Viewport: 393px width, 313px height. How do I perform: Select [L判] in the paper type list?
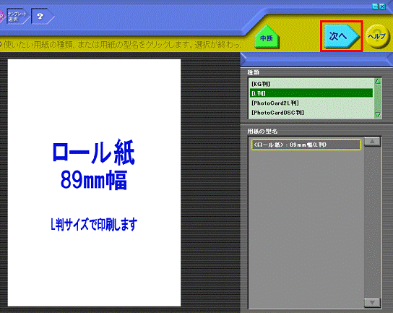click(x=311, y=93)
